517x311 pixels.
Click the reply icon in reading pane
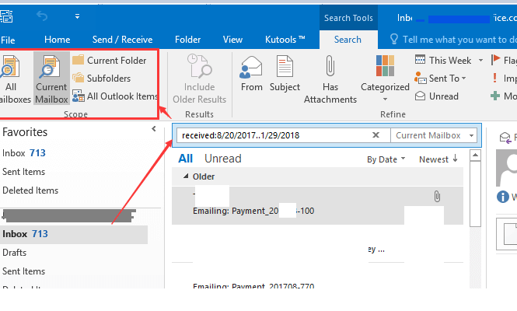(505, 137)
